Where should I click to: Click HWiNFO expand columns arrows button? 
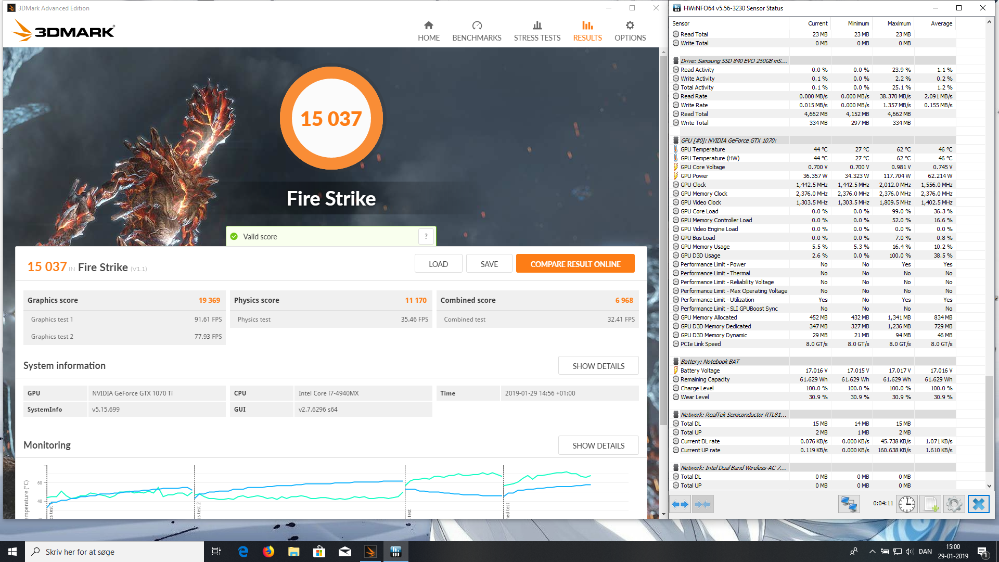point(680,504)
